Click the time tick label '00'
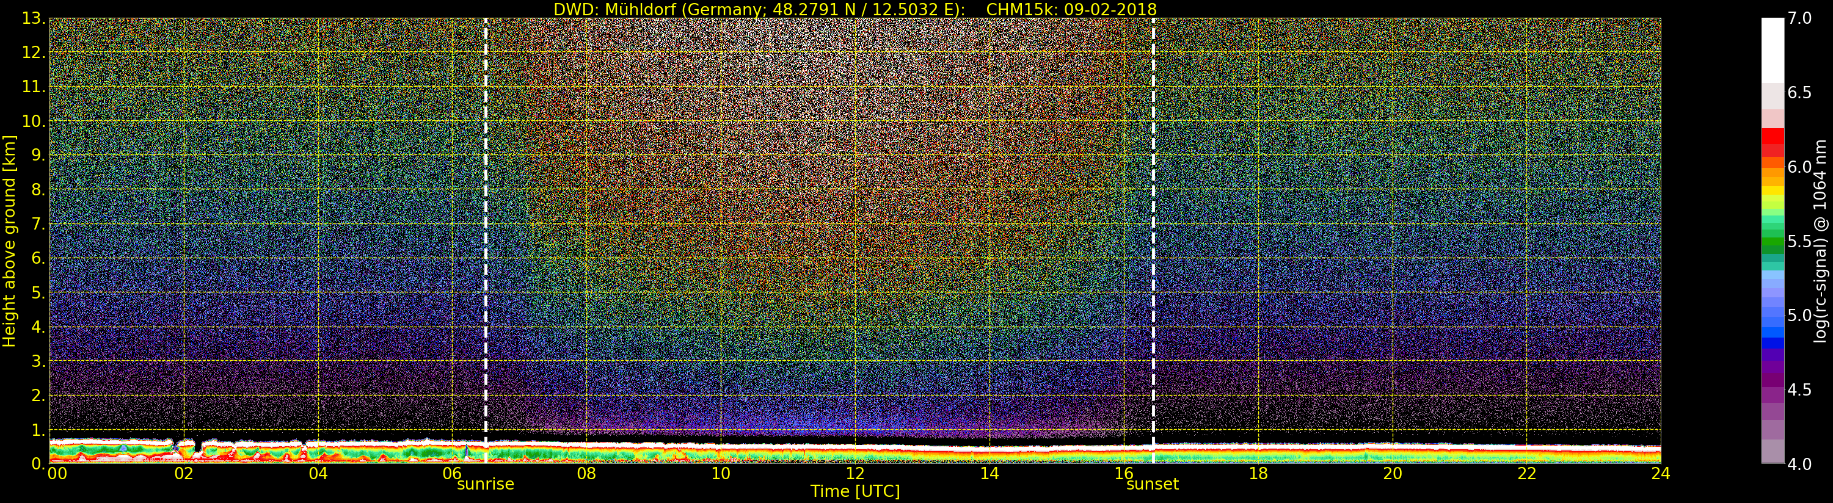1833x503 pixels. pos(57,474)
